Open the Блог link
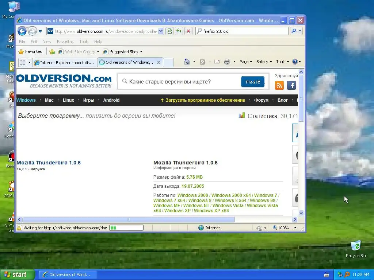Image resolution: width=374 pixels, height=280 pixels. point(283,100)
